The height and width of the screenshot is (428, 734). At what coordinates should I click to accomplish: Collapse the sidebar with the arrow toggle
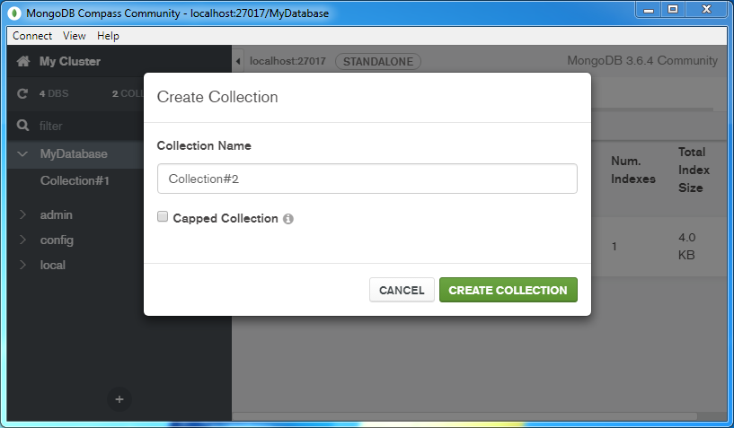coord(238,61)
